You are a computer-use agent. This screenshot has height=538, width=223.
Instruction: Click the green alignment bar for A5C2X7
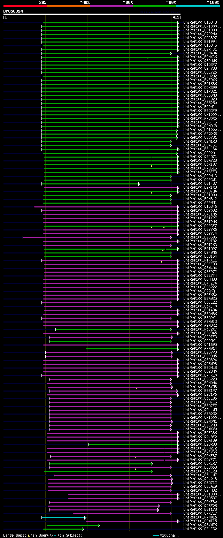click(114, 329)
